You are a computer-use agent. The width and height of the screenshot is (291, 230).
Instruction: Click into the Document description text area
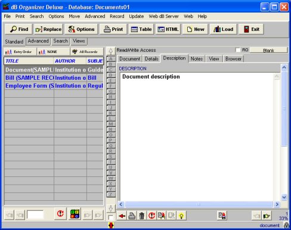[197, 137]
